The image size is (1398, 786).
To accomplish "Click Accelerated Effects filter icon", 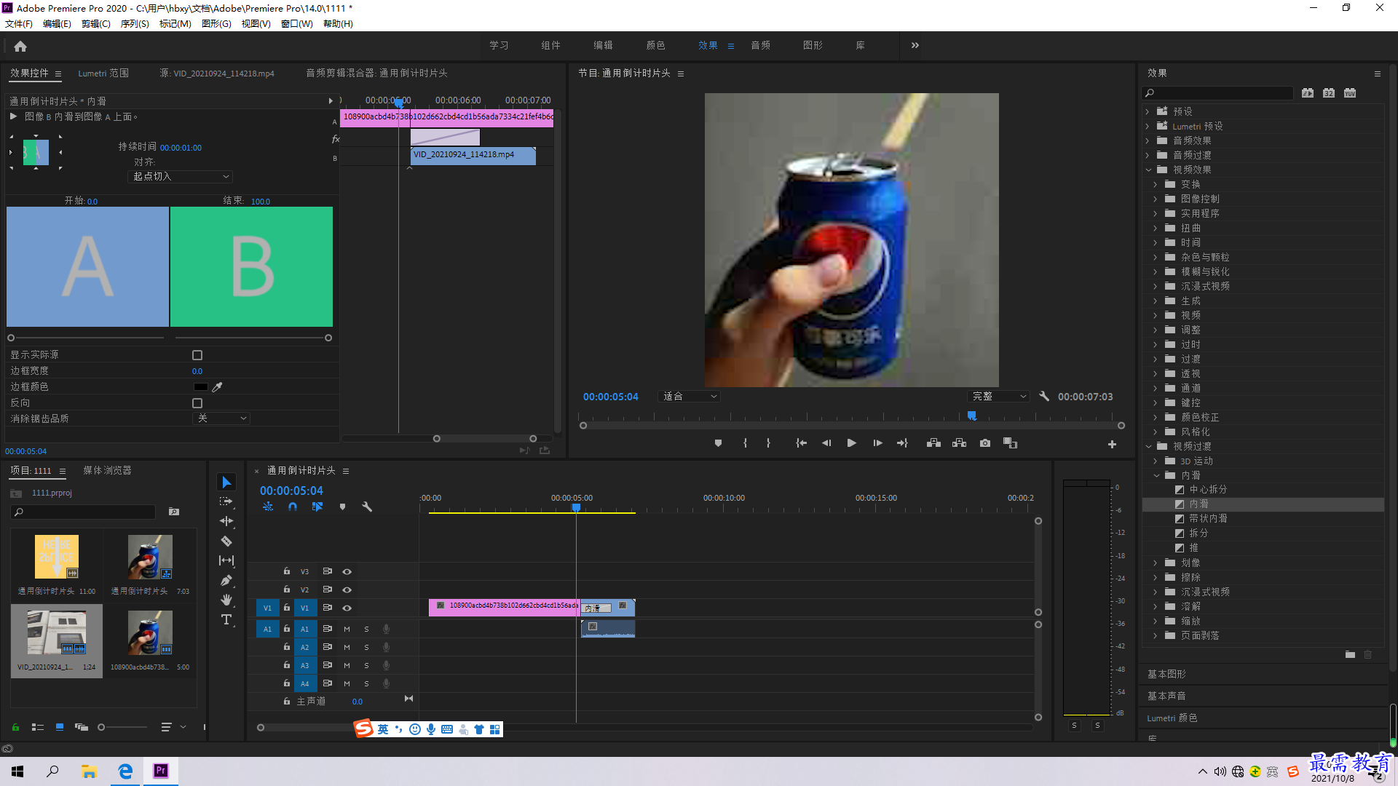I will pos(1308,93).
